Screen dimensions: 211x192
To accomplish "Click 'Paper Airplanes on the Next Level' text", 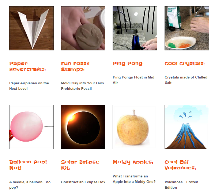I will (x=29, y=86).
